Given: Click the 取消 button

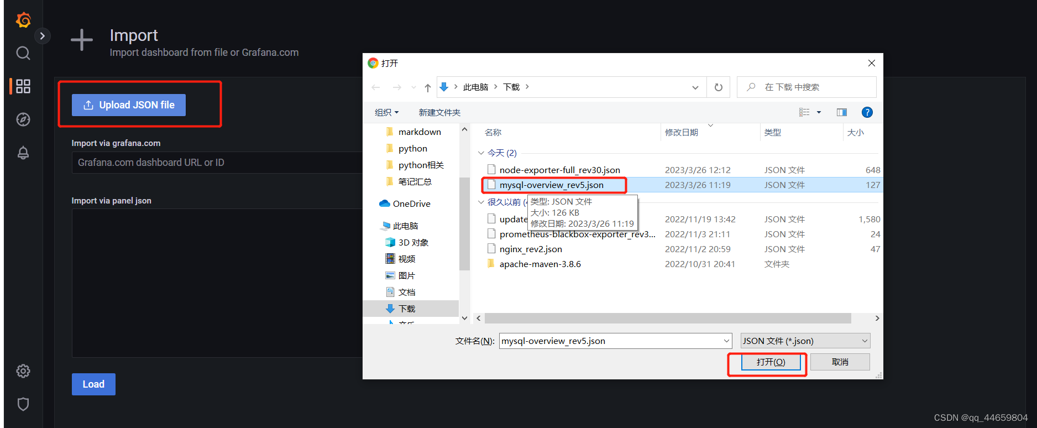Looking at the screenshot, I should [840, 362].
